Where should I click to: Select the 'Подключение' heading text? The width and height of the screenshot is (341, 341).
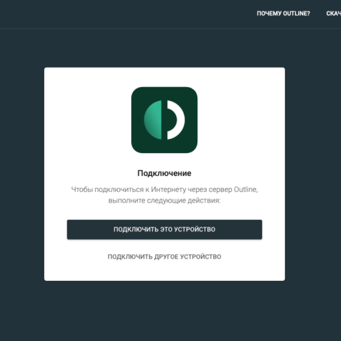click(x=164, y=173)
